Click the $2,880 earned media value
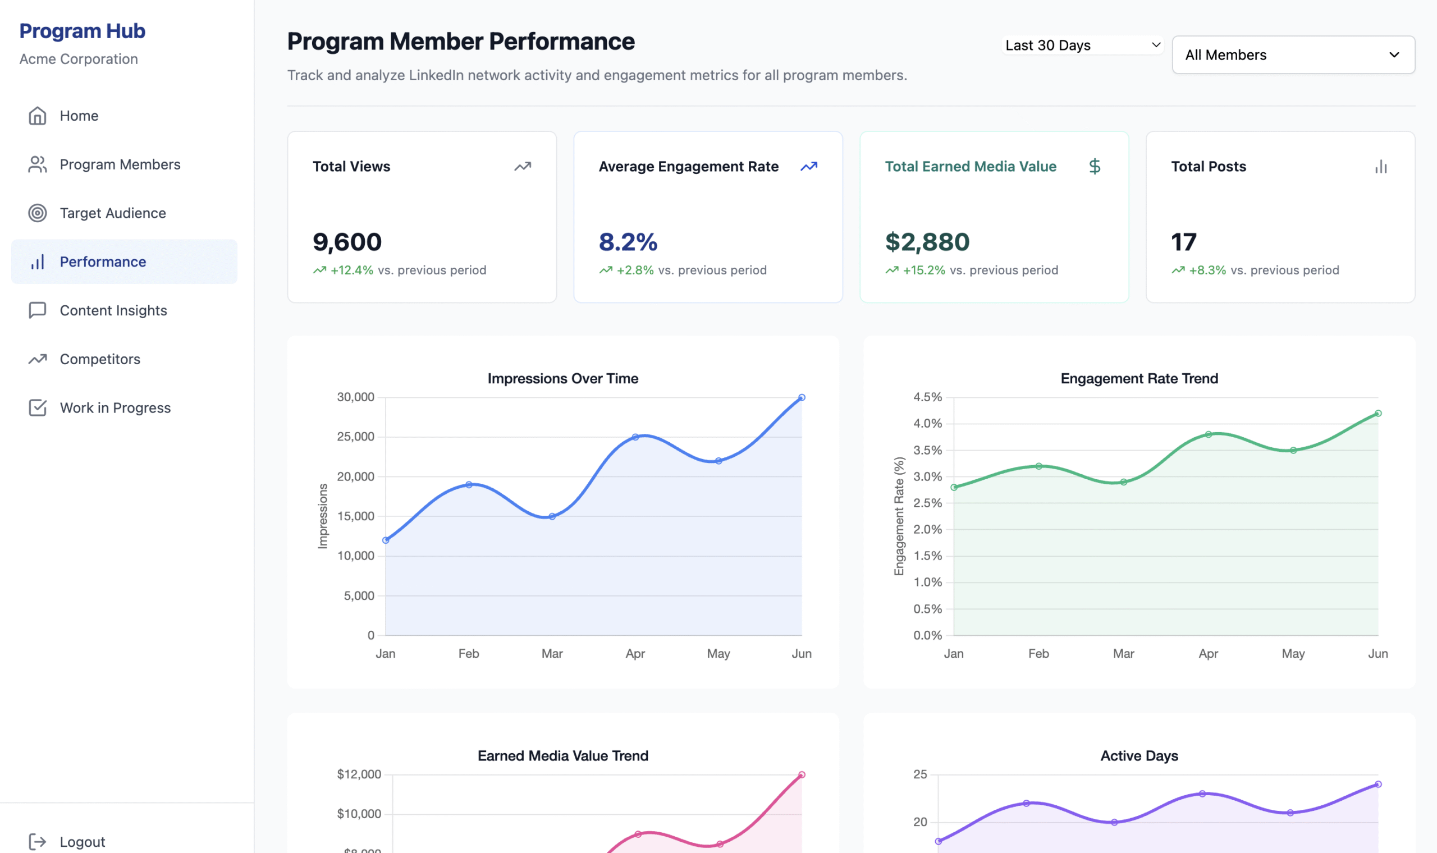Image resolution: width=1437 pixels, height=853 pixels. pyautogui.click(x=927, y=242)
